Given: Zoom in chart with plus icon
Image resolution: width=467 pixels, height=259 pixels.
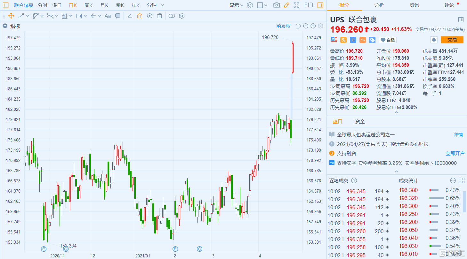Looking at the screenshot, I should tap(313, 26).
